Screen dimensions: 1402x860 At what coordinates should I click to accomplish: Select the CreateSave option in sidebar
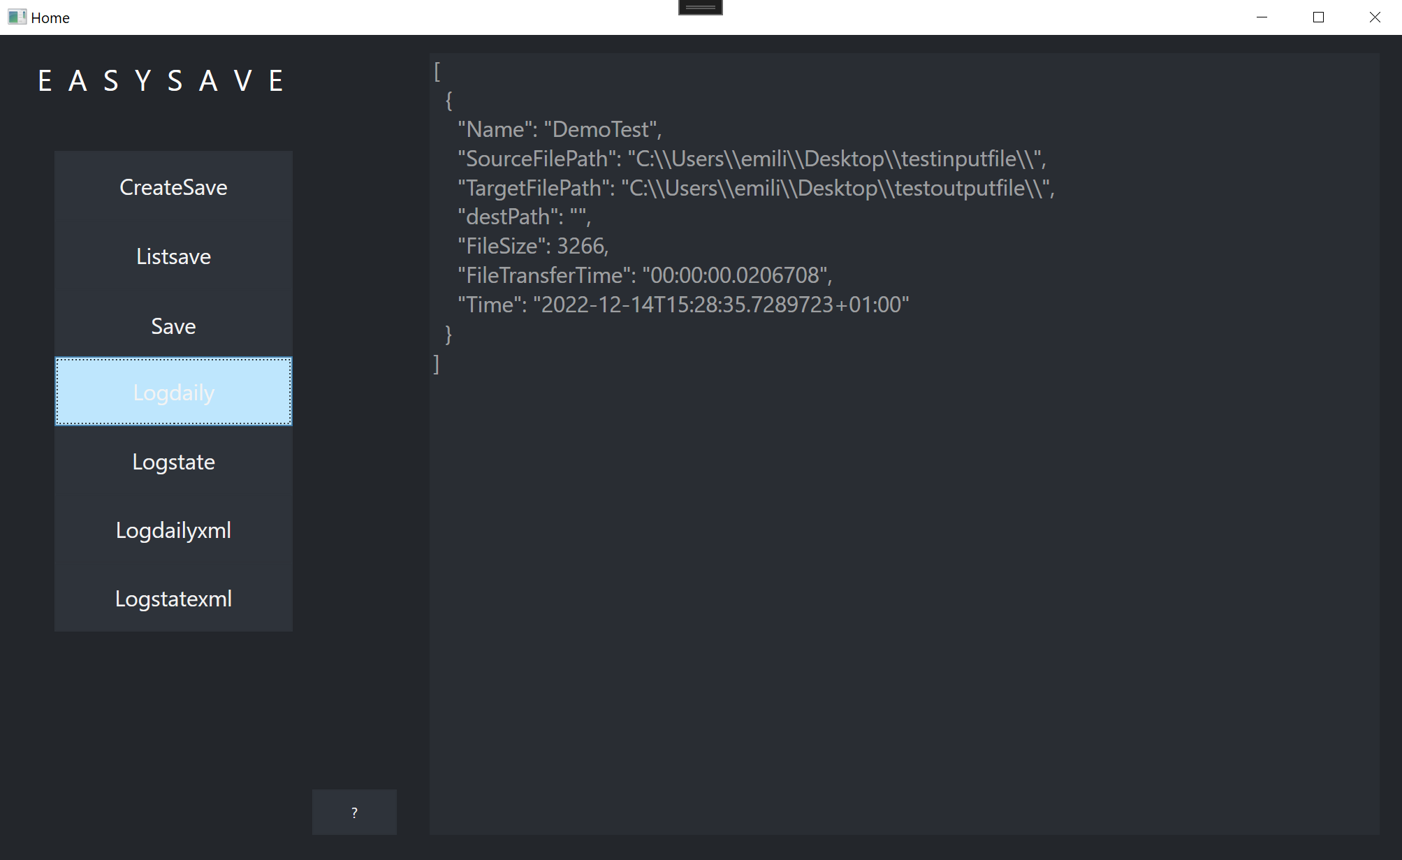pyautogui.click(x=173, y=187)
